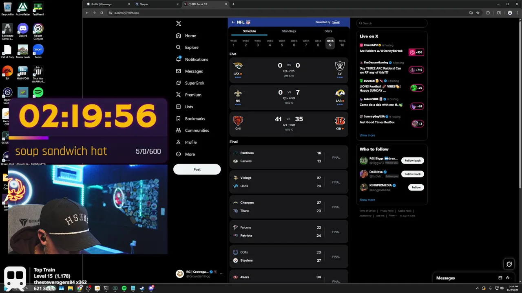Click the X logo in the sidebar
The image size is (522, 293).
178,23
